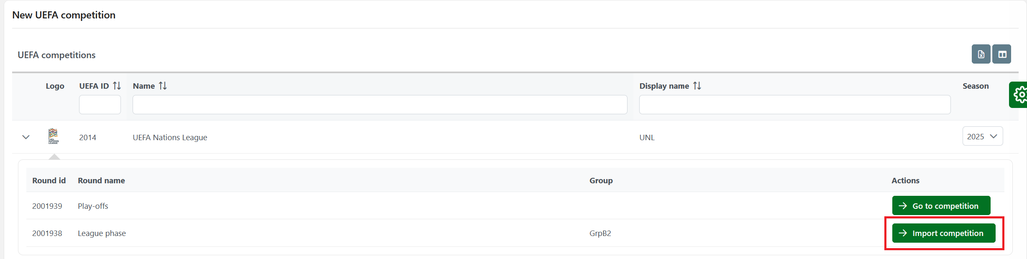Open the green settings gear panel

pyautogui.click(x=1019, y=95)
